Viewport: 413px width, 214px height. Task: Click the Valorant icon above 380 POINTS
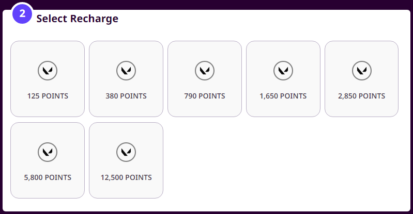pos(126,70)
